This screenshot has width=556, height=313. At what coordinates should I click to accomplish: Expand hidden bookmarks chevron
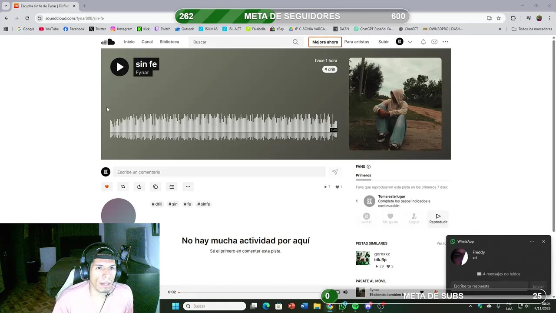(500, 29)
